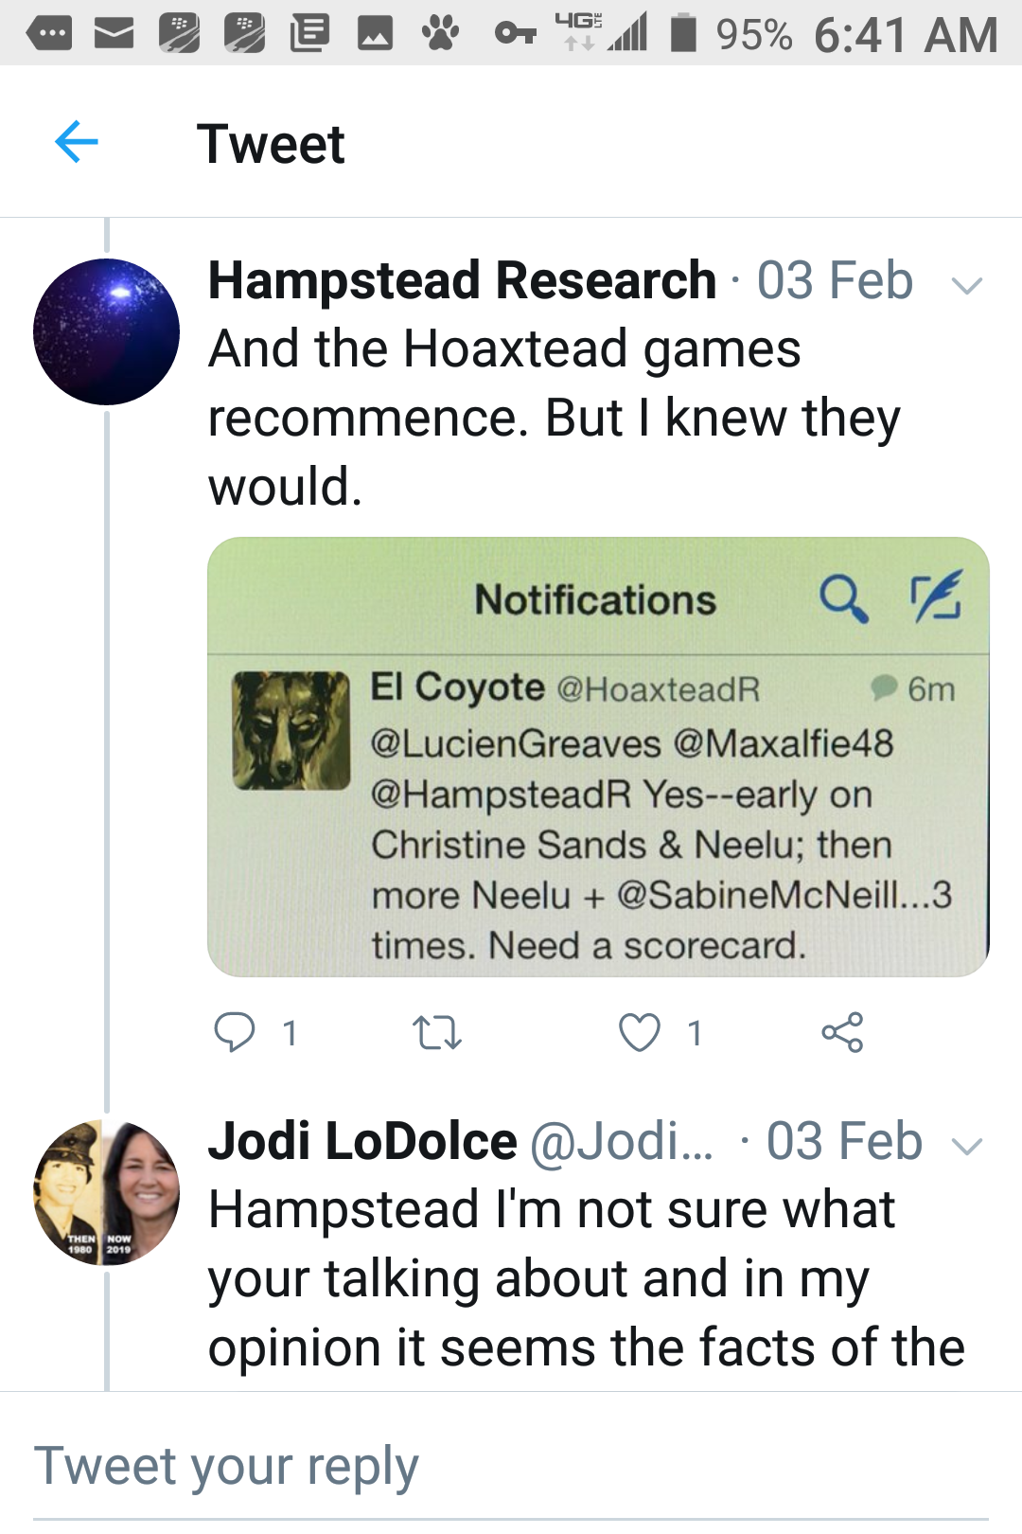Retweet the Hoaxtead games tweet
Image resolution: width=1022 pixels, height=1534 pixels.
pyautogui.click(x=437, y=1032)
